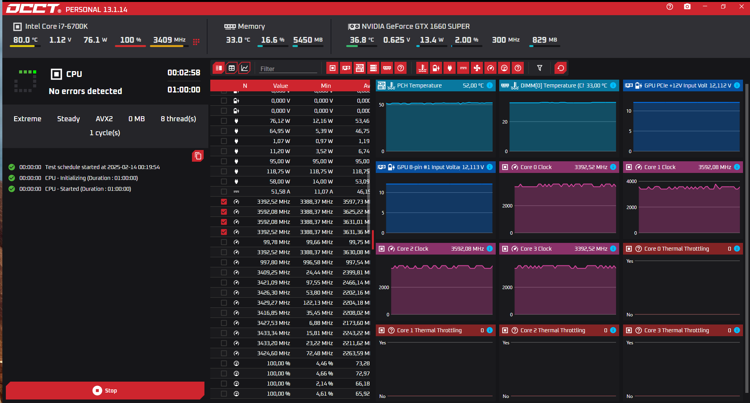Open info for Core 3 Clock graph
The width and height of the screenshot is (750, 403).
[613, 249]
